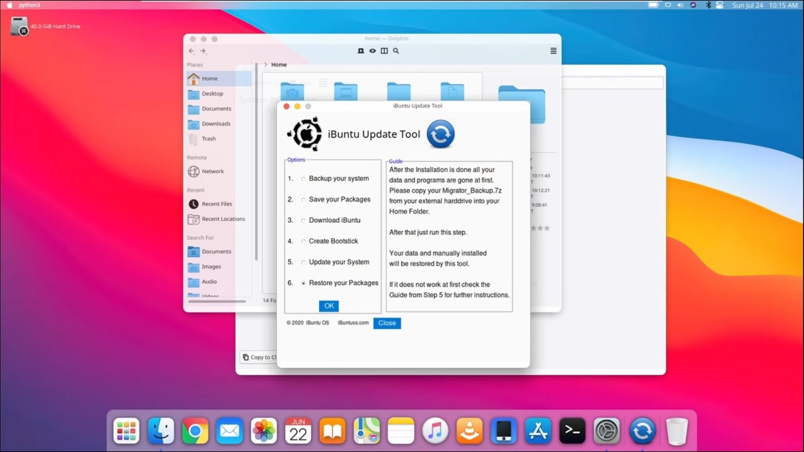Click the Copy to Clipboard button in back window

(x=259, y=357)
